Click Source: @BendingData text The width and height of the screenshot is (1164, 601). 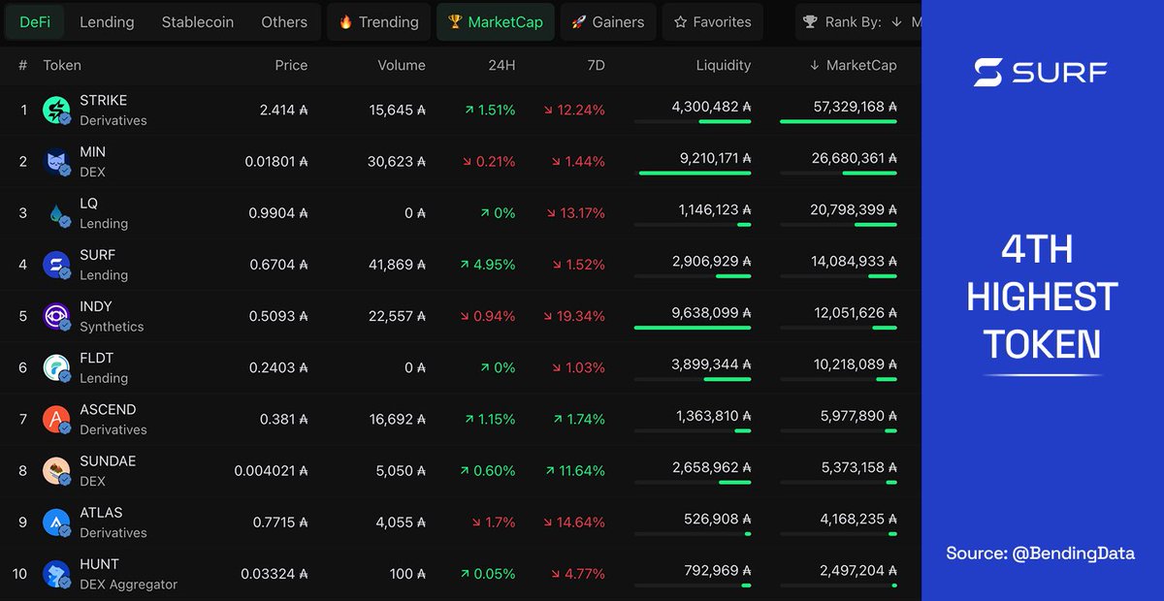[1041, 554]
